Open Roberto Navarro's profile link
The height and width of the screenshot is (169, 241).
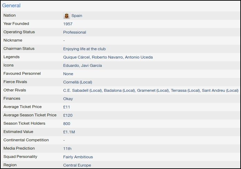(x=107, y=57)
